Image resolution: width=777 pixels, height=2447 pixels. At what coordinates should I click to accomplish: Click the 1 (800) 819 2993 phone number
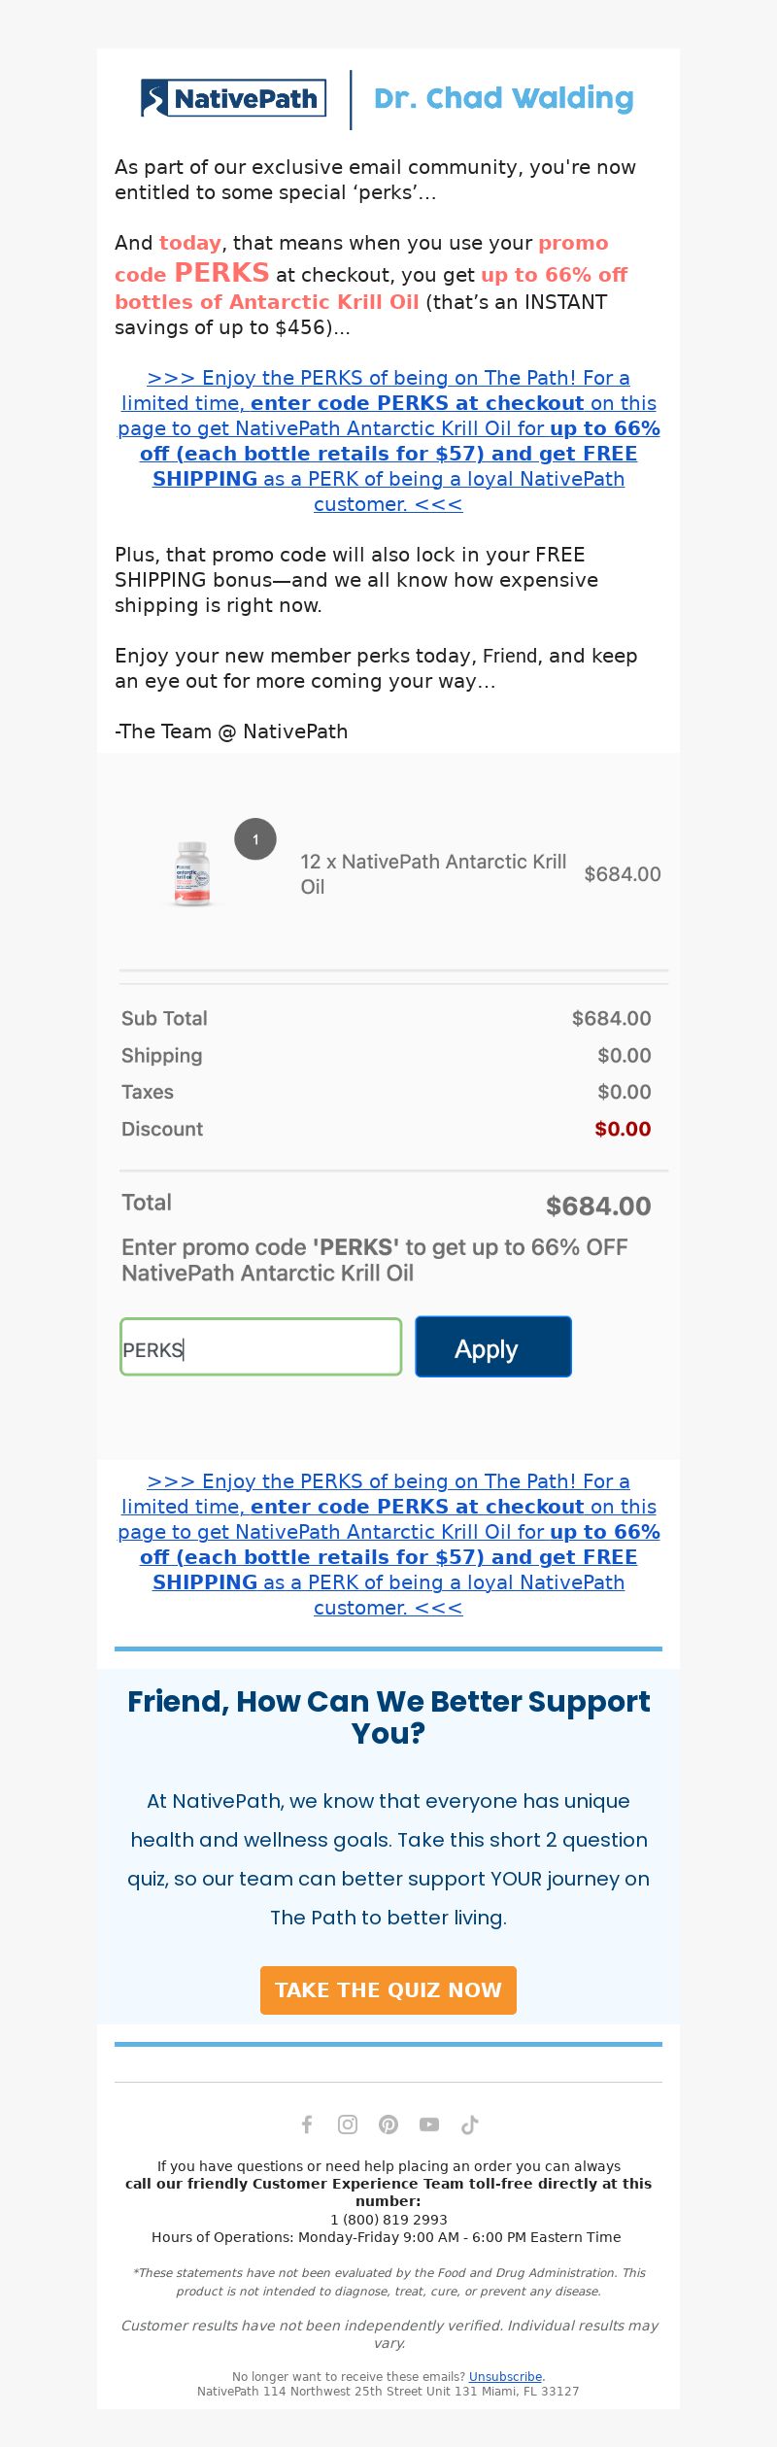(388, 2220)
